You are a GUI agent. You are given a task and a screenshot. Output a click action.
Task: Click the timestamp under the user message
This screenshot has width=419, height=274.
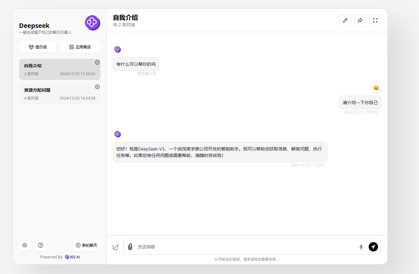pos(361,112)
